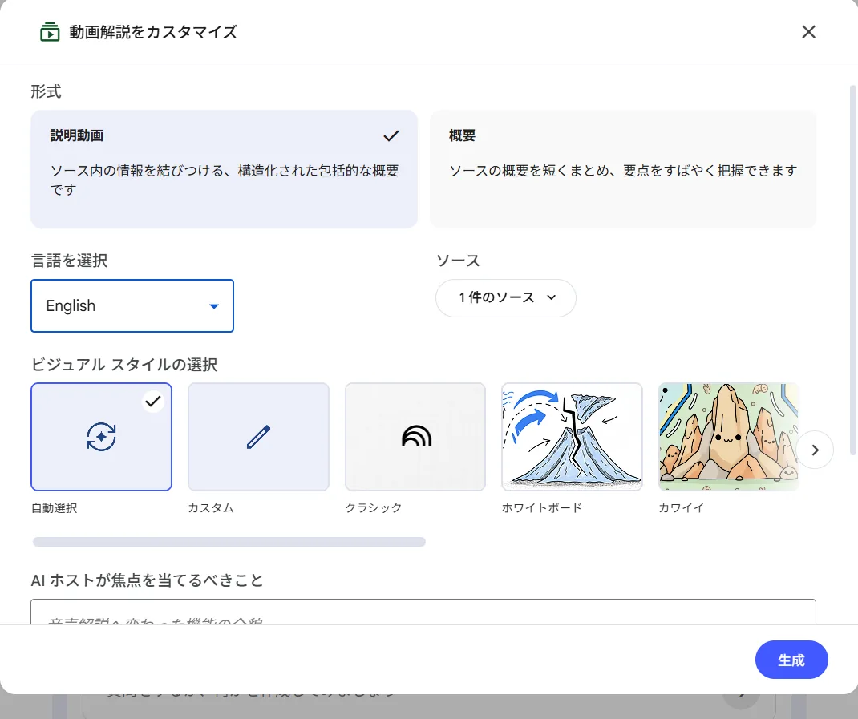Image resolution: width=858 pixels, height=719 pixels.
Task: Click the 自動選択 caption text
Action: tap(55, 507)
